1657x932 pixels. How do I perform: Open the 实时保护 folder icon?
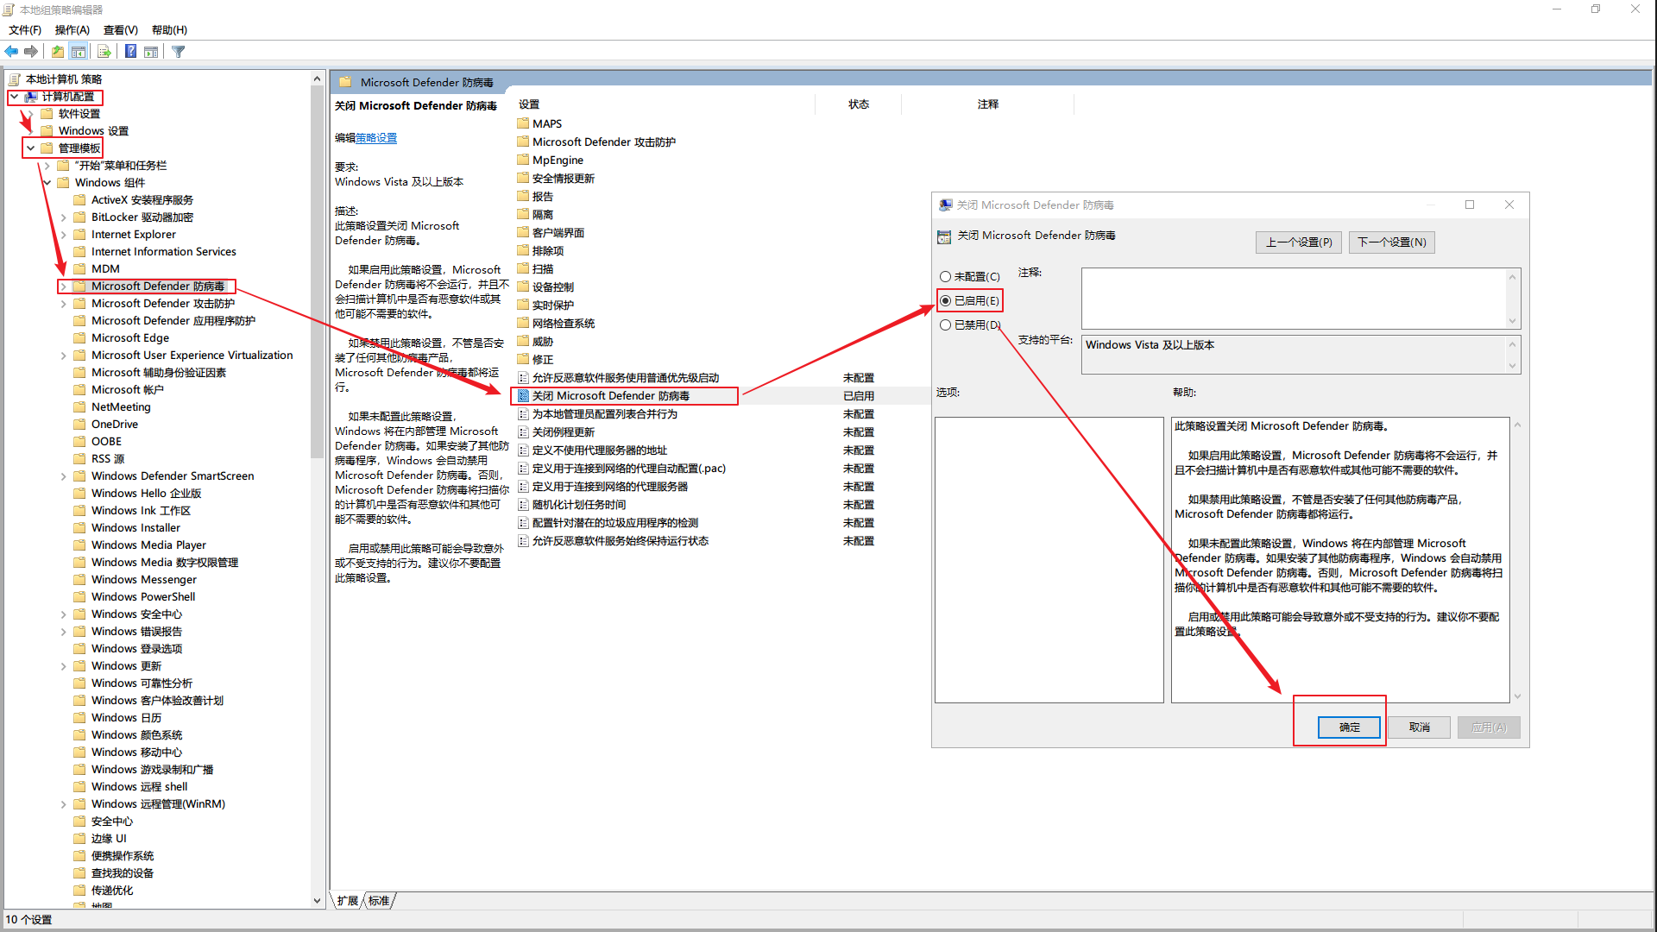point(523,305)
